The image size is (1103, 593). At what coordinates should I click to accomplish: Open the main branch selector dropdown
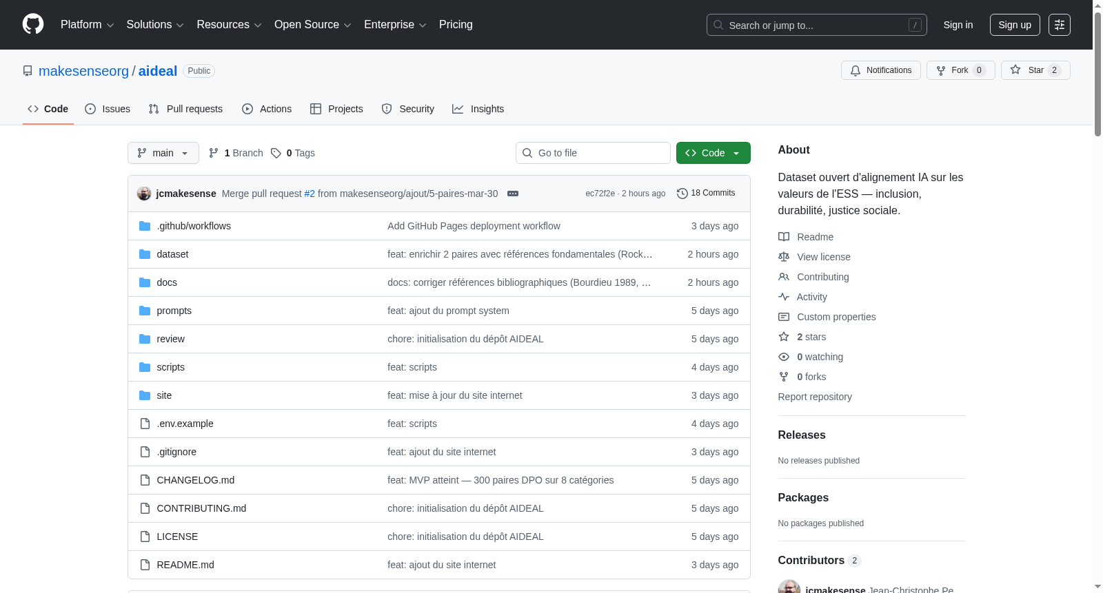163,153
